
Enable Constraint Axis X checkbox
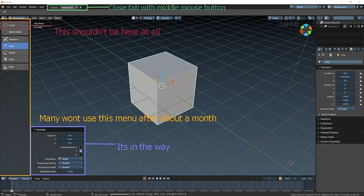pyautogui.click(x=81, y=147)
